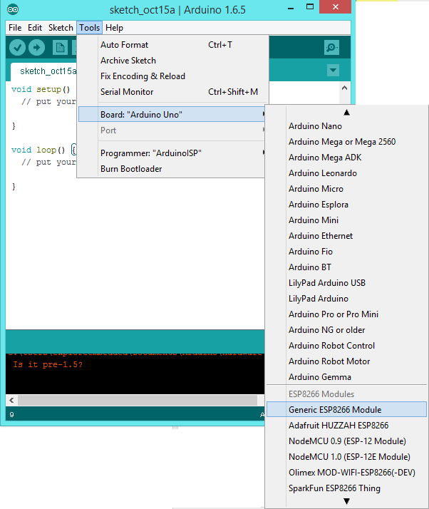Choose the plain LilyPad Arduino entry
The height and width of the screenshot is (509, 429).
tap(346, 299)
